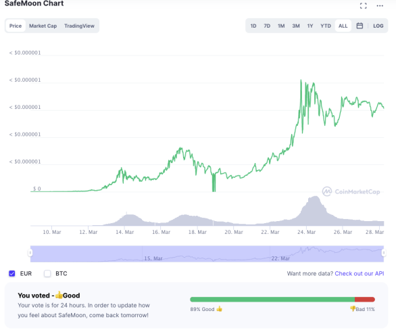The height and width of the screenshot is (330, 396).
Task: Click the green Good vote bar
Action: [x=272, y=300]
